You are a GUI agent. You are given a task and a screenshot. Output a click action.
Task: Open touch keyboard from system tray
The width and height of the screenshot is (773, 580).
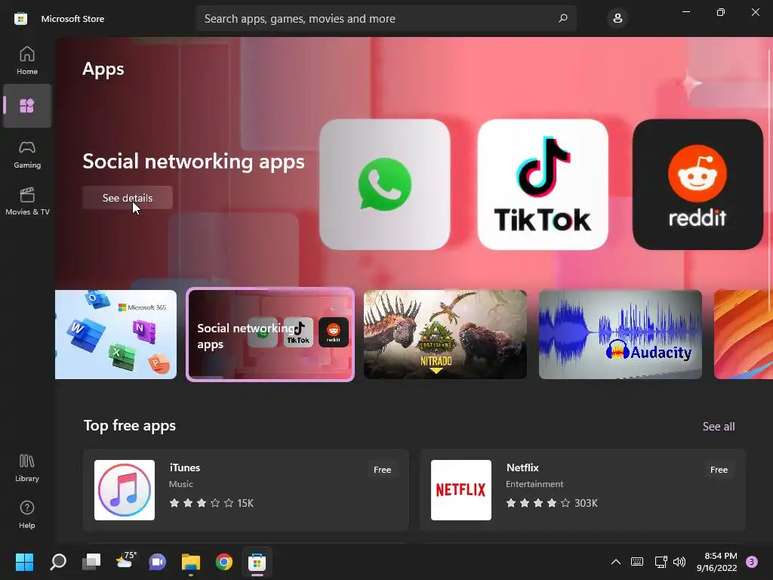tap(637, 562)
